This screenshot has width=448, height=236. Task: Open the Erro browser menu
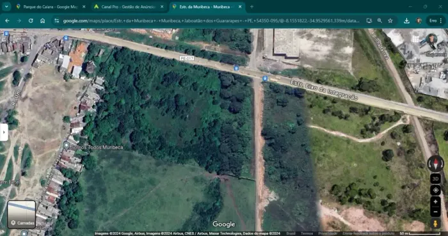(x=436, y=20)
